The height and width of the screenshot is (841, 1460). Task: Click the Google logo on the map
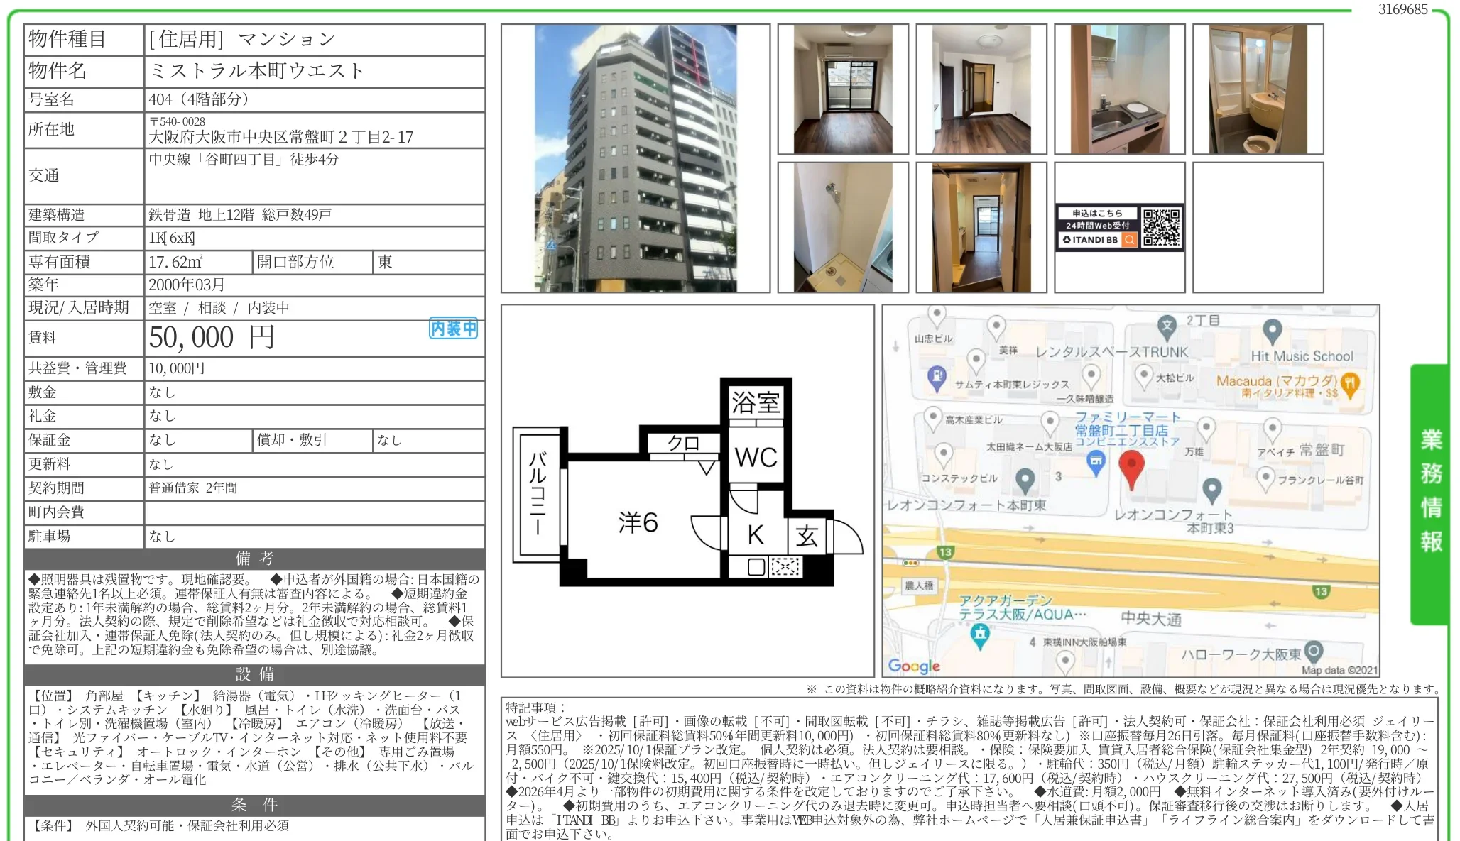pos(915,666)
